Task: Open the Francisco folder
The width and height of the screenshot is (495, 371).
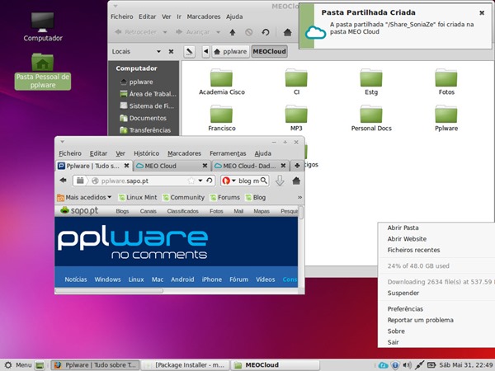Action: 222,118
